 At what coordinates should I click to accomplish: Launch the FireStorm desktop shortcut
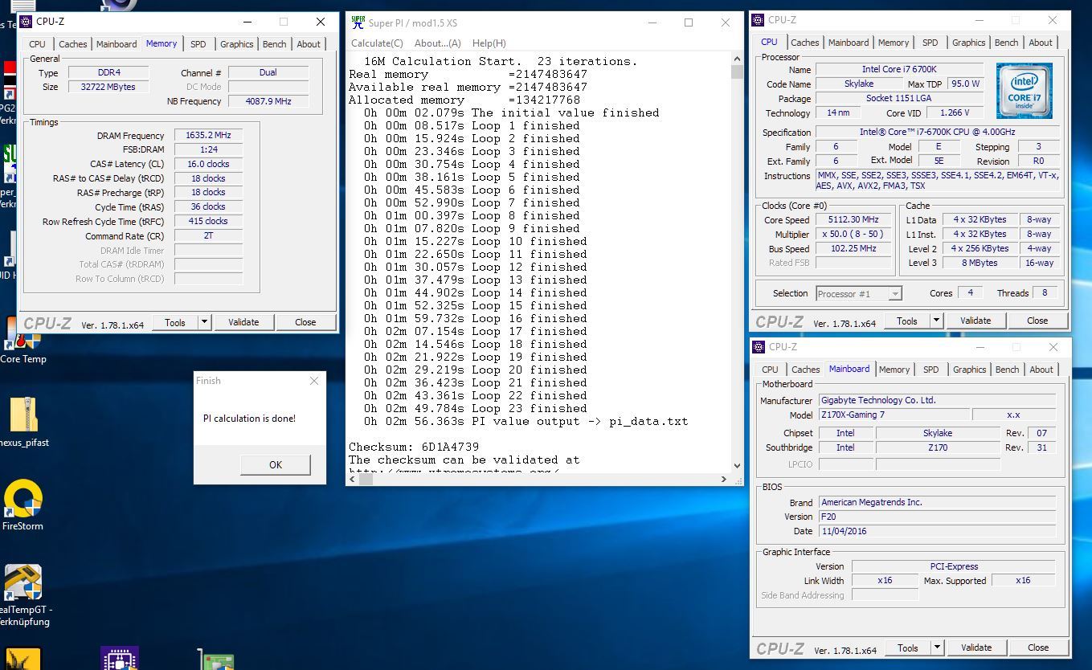tap(22, 498)
